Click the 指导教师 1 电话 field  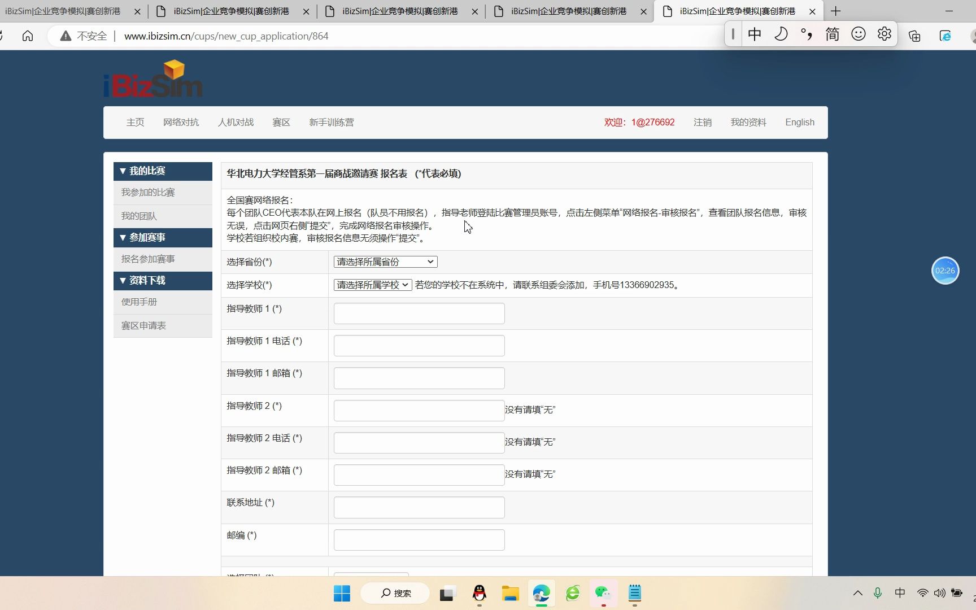(419, 346)
